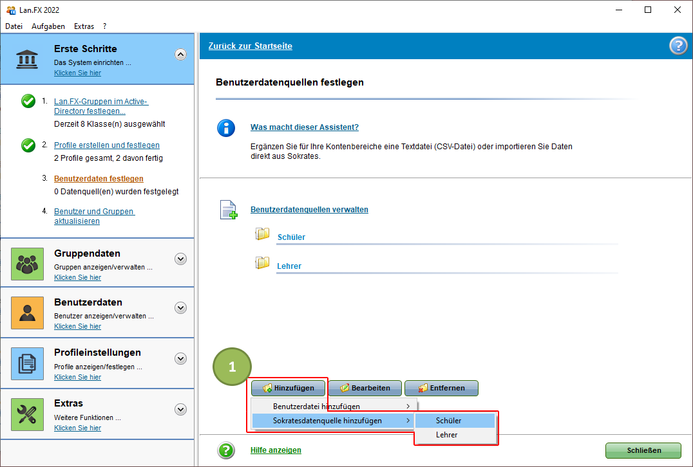Click text Derzeit 8 Klasse(n) ausgewählt
This screenshot has width=693, height=467.
(109, 124)
